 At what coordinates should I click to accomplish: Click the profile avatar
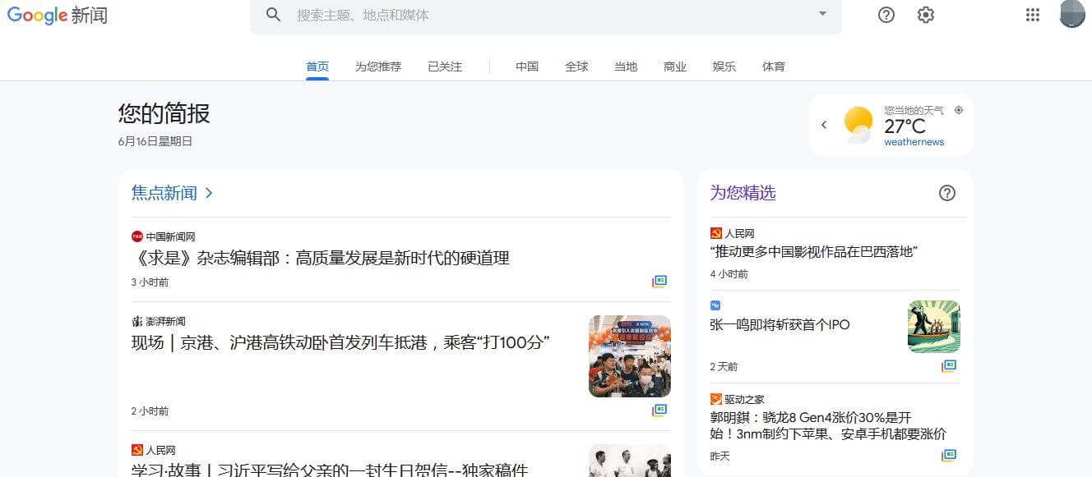tap(1072, 15)
